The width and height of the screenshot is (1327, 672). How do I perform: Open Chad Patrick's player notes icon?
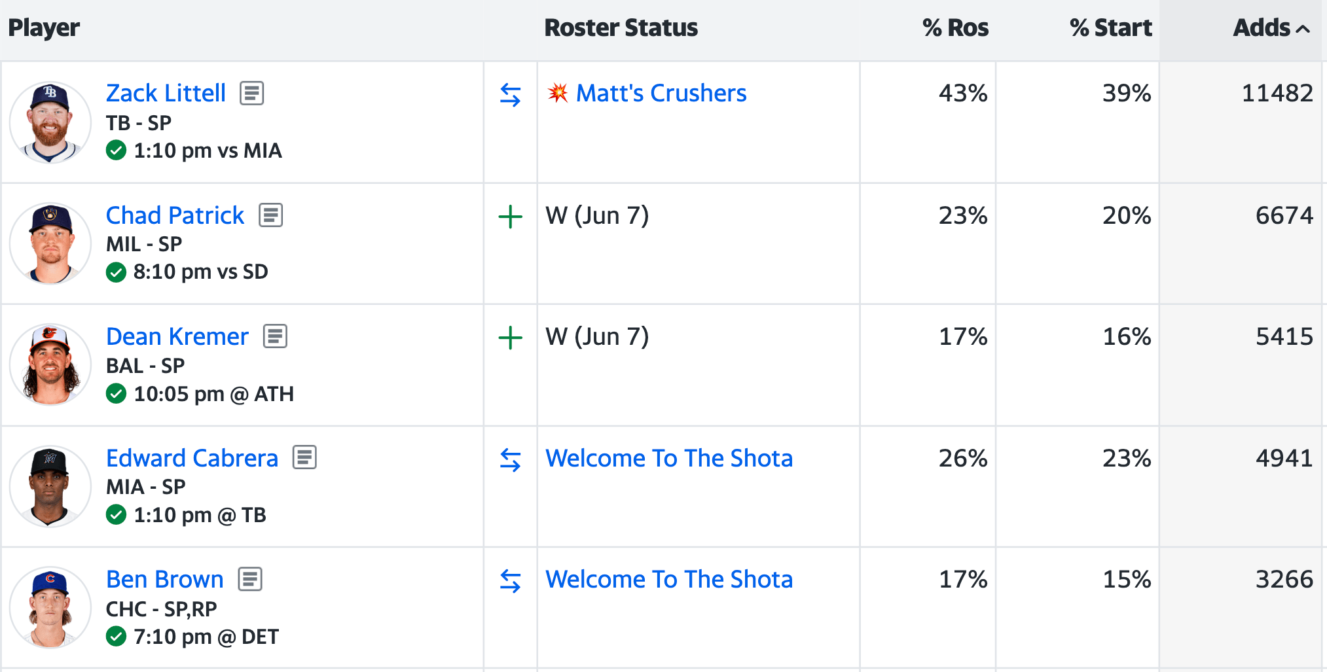click(270, 215)
